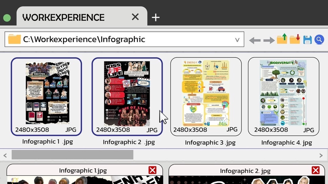
Task: Close the Infographic 2. jpg preview panel
Action: click(315, 170)
